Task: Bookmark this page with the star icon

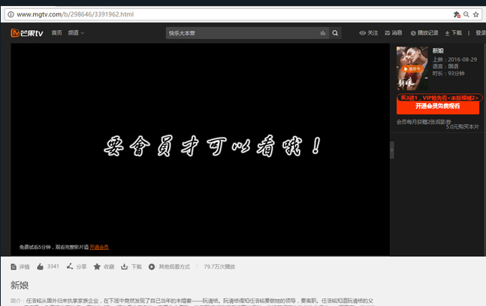Action: (x=475, y=14)
